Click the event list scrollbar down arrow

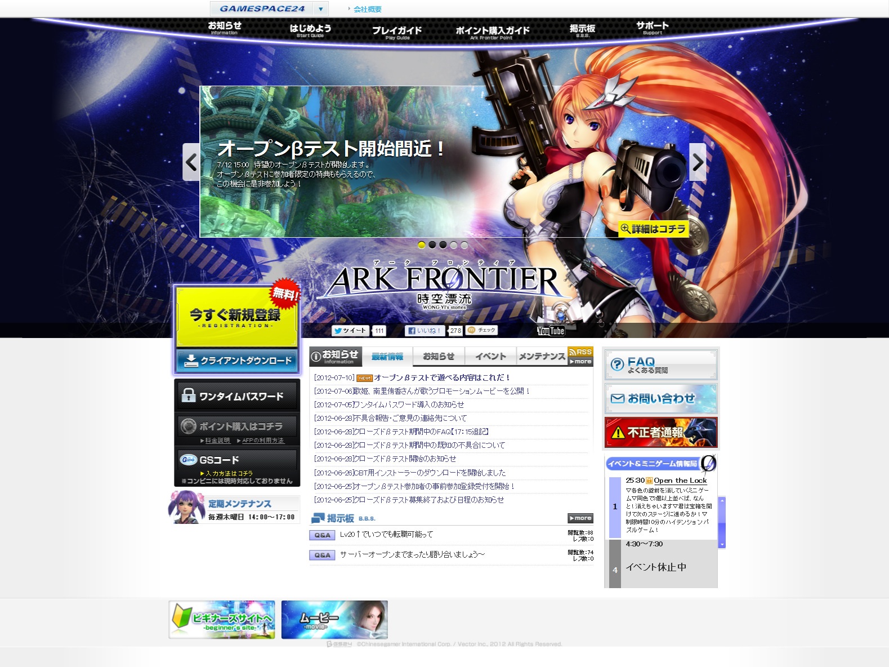722,545
